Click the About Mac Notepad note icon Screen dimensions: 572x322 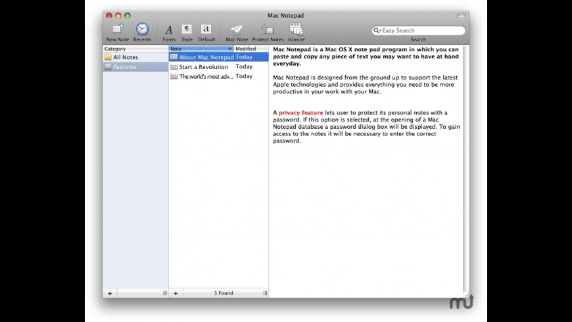[174, 57]
